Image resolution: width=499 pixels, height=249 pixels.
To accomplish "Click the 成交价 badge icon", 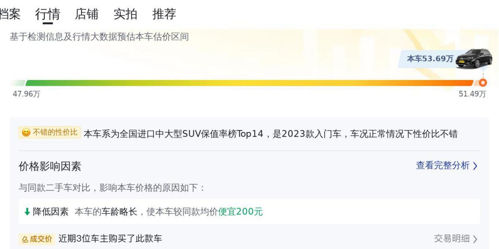I will [35, 239].
